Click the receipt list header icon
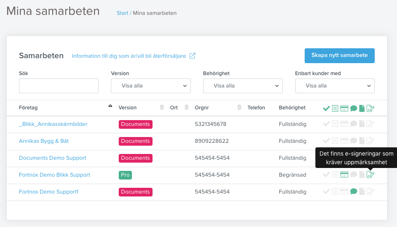This screenshot has height=227, width=397. tap(335, 109)
